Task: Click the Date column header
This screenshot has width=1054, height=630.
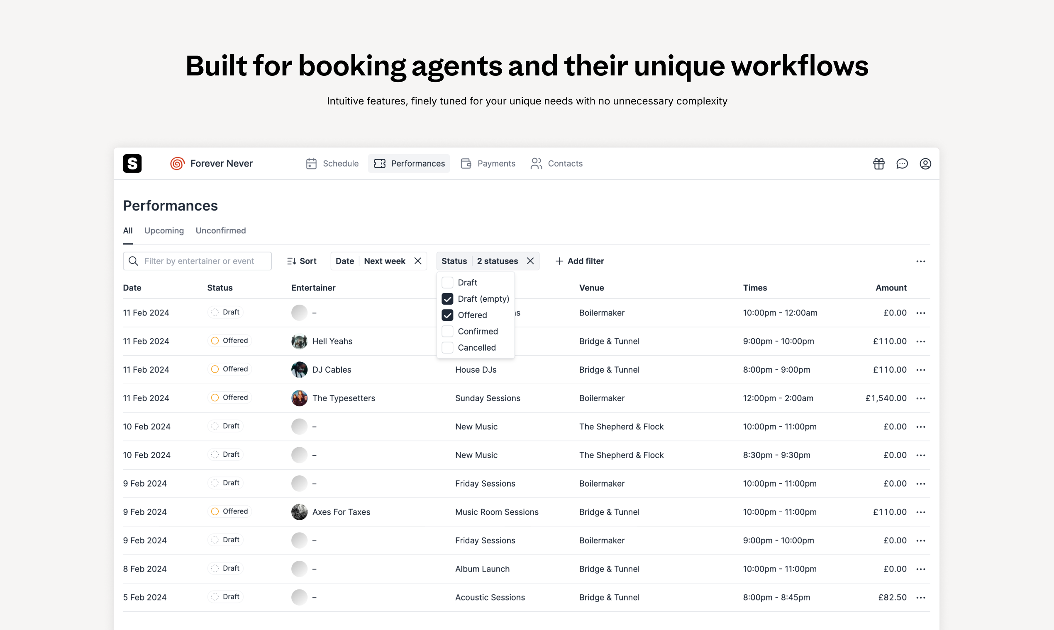Action: click(132, 288)
